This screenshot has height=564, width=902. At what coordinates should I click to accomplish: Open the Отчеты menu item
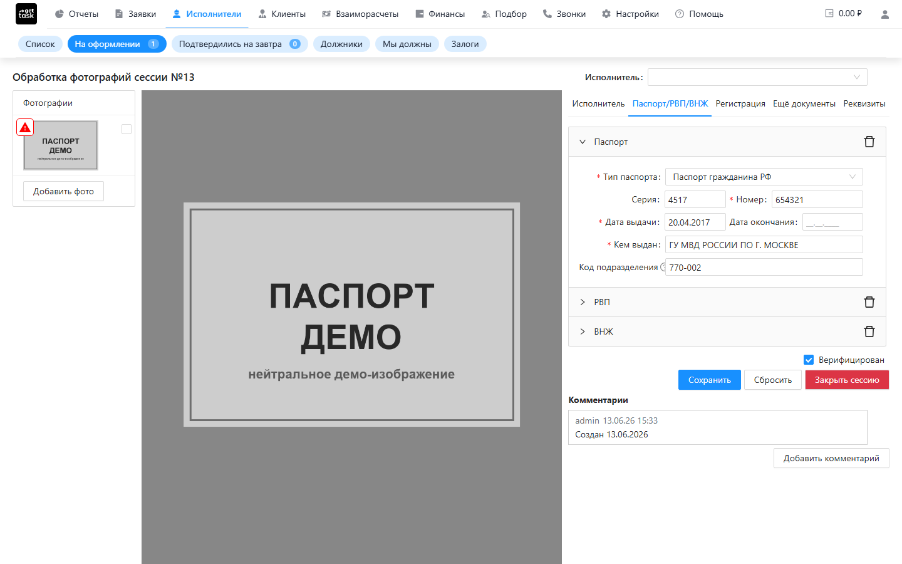click(x=76, y=14)
